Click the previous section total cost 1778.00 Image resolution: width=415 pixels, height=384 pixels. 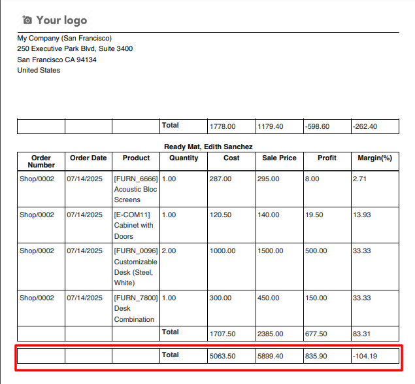pyautogui.click(x=223, y=126)
